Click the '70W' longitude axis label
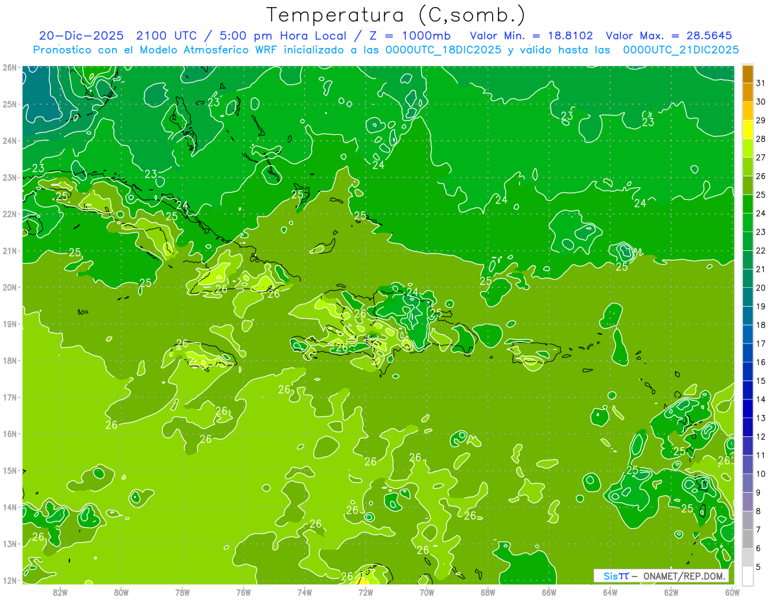Screen dimensions: 778x601 [427, 593]
